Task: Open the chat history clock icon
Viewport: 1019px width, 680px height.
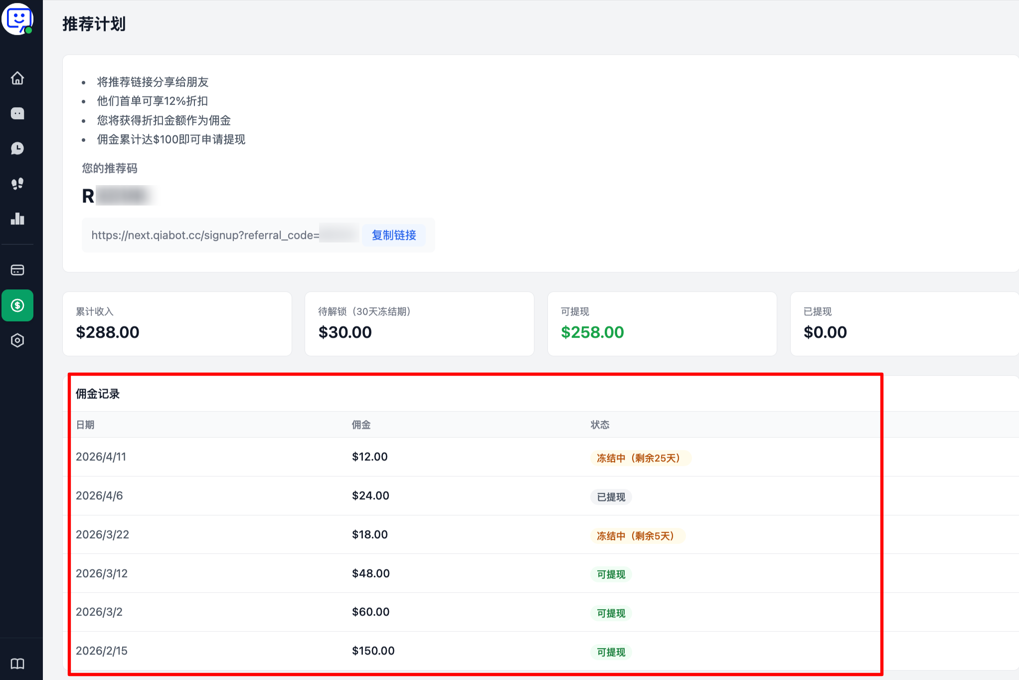Action: 17,148
